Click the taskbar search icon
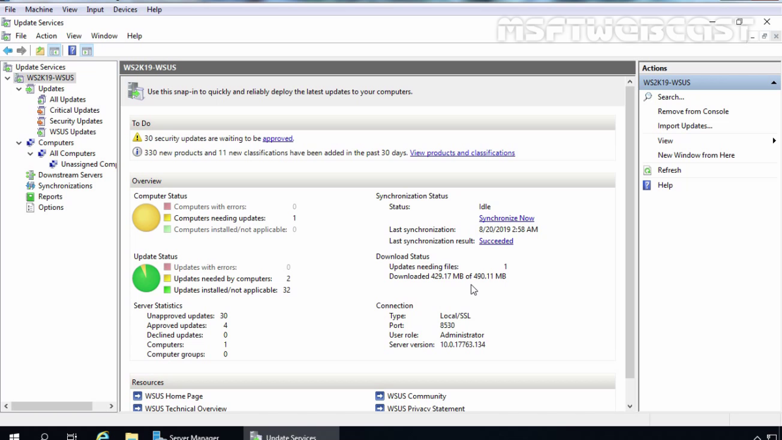This screenshot has width=782, height=440. [x=44, y=436]
